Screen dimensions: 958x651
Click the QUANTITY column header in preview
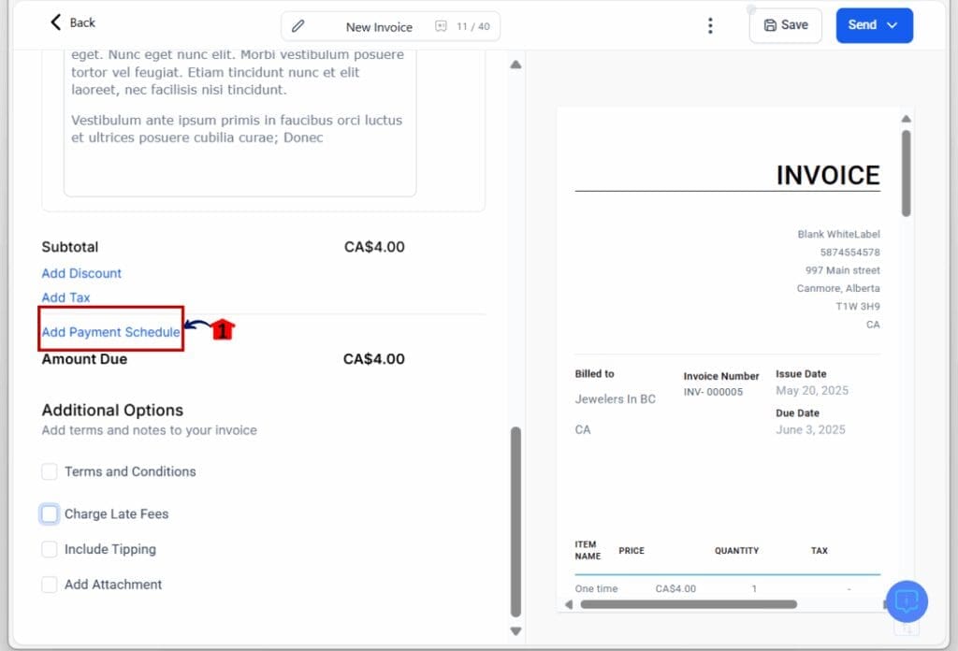pyautogui.click(x=736, y=551)
